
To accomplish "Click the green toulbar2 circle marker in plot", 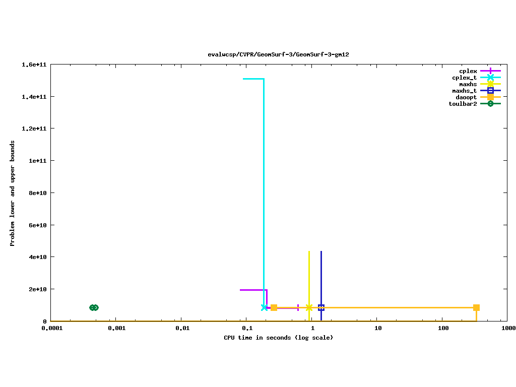I will point(94,307).
